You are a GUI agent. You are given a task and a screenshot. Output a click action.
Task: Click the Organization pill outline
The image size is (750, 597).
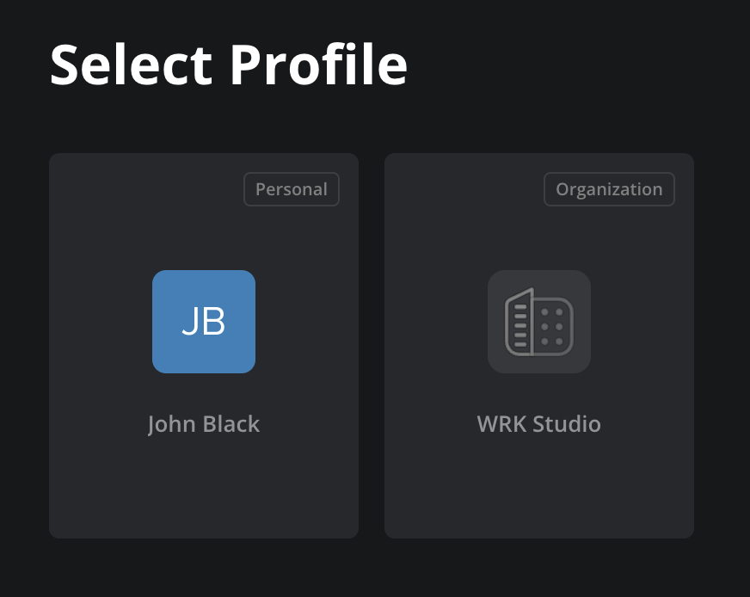tap(609, 189)
